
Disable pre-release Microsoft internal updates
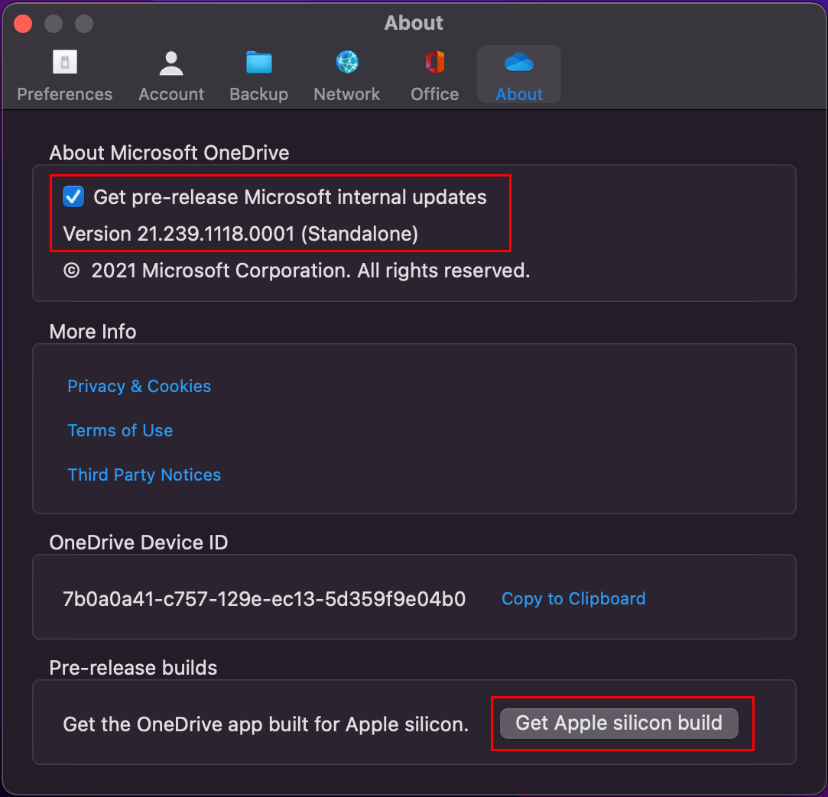pyautogui.click(x=73, y=196)
